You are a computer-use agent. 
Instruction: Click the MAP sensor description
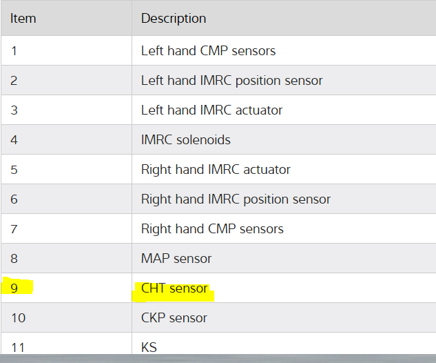point(176,259)
